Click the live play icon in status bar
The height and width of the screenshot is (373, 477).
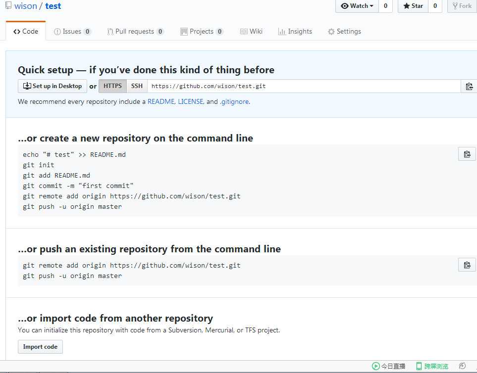[375, 366]
